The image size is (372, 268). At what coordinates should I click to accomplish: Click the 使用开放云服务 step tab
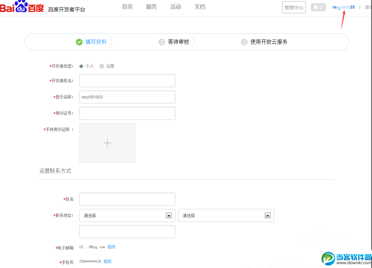pos(269,42)
